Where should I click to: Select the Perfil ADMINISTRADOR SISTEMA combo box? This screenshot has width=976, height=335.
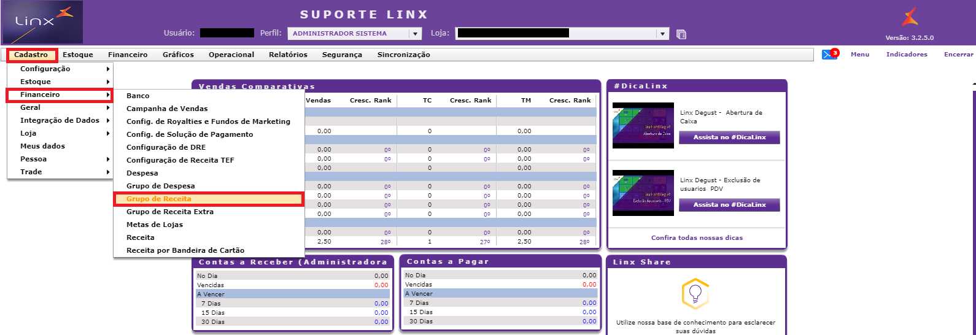(x=354, y=34)
